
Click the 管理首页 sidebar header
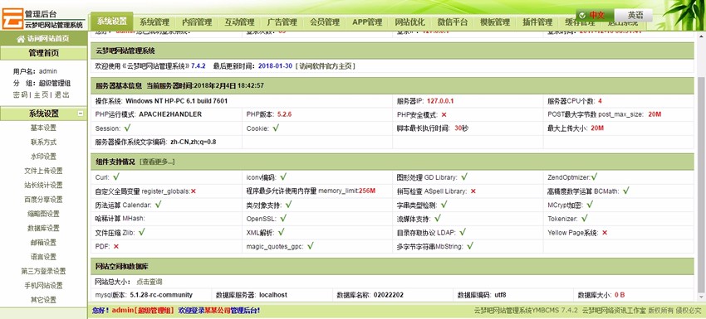tap(44, 53)
